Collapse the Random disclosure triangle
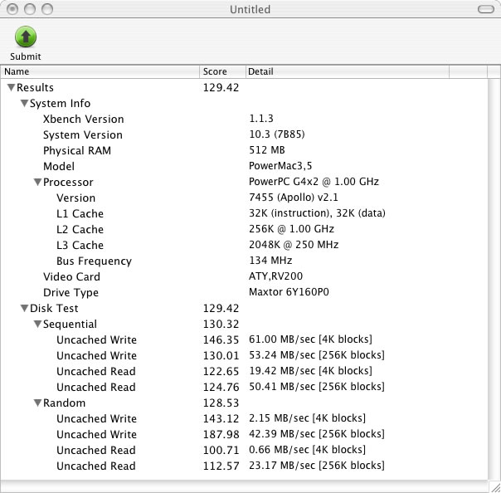Screen dimensions: 501x493 pyautogui.click(x=37, y=403)
